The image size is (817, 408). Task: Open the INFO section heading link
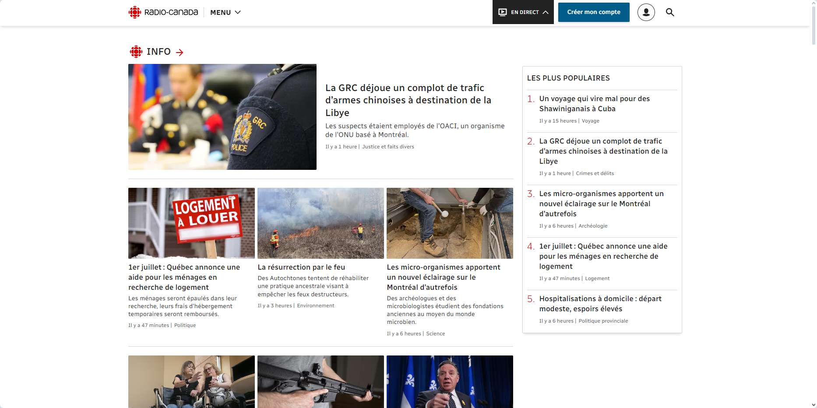158,52
